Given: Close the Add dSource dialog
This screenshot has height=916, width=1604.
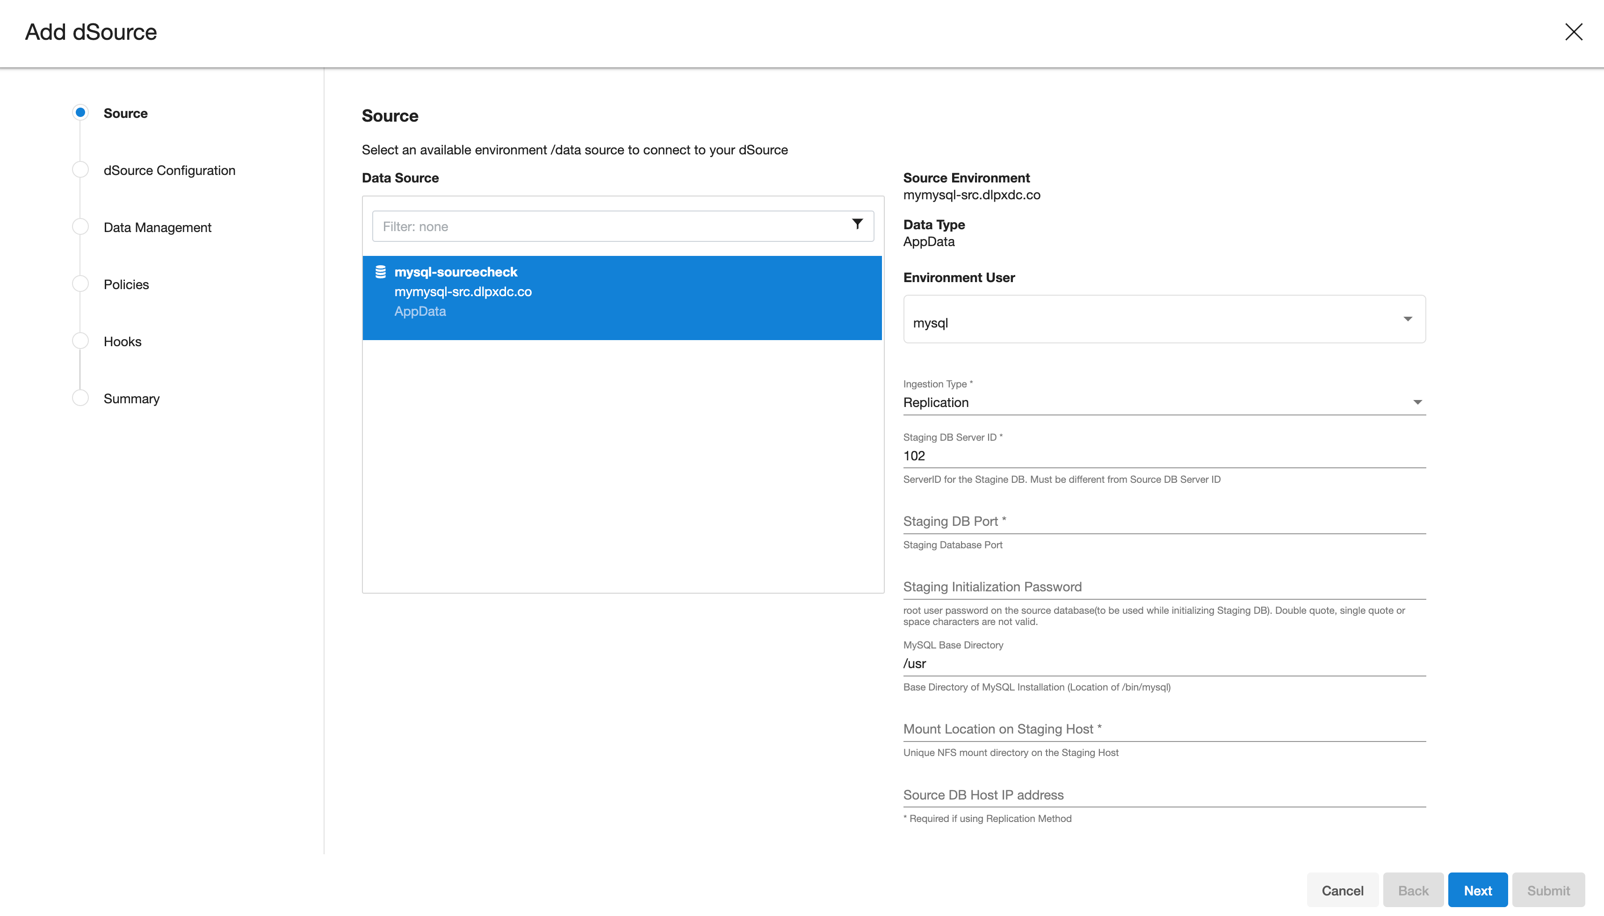Looking at the screenshot, I should click(x=1573, y=32).
